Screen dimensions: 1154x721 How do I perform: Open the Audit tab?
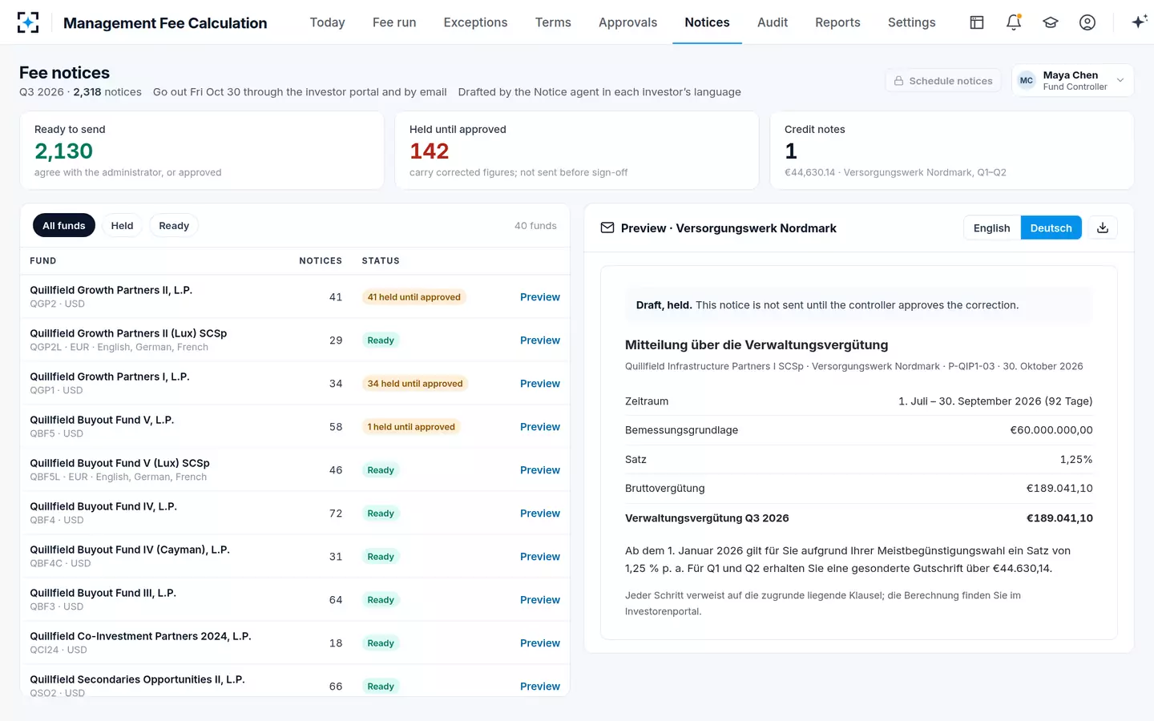(x=773, y=22)
